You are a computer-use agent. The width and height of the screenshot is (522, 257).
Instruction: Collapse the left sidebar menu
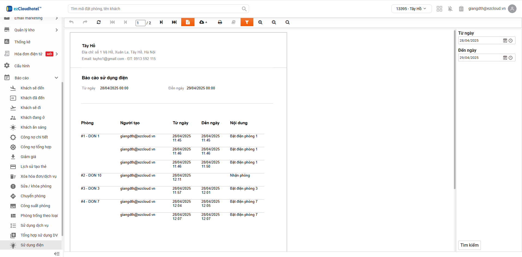(x=57, y=254)
